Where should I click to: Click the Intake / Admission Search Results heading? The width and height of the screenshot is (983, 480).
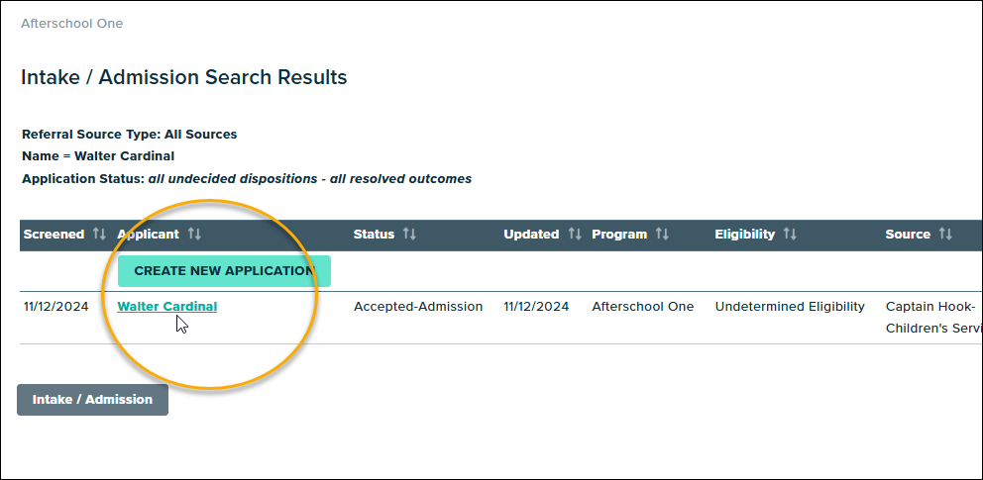pos(183,77)
